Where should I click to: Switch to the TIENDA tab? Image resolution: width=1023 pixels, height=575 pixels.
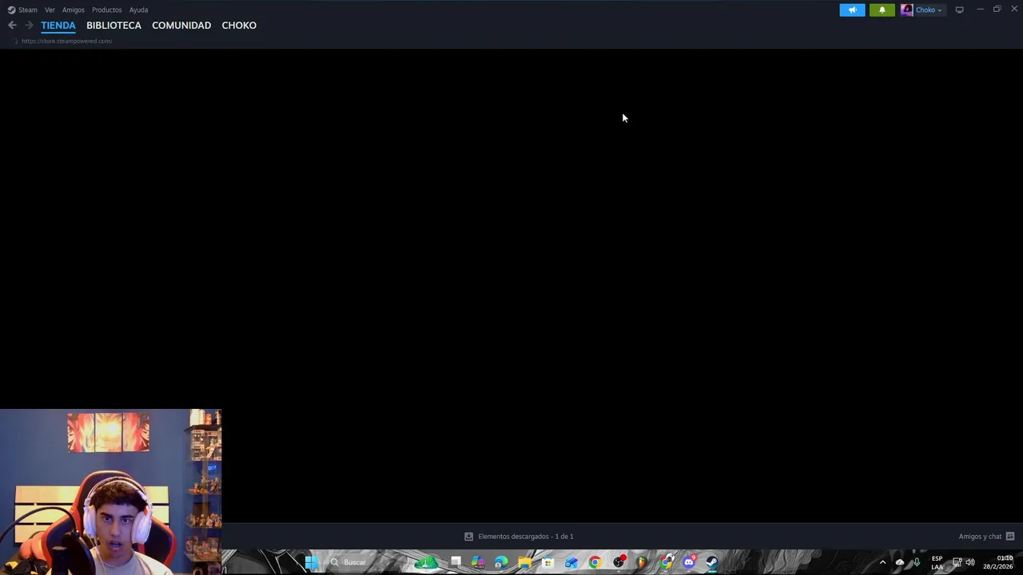pos(58,26)
